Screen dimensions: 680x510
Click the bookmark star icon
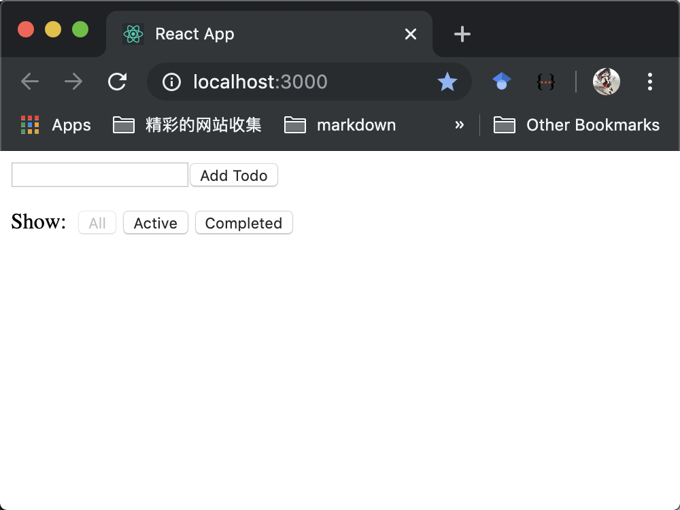click(447, 82)
